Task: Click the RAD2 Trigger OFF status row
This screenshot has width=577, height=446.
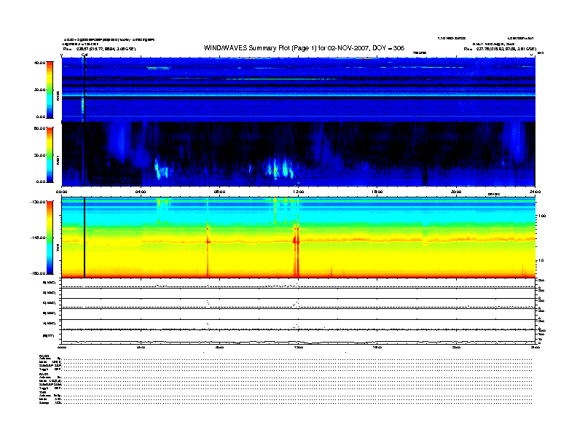Action: (286, 369)
